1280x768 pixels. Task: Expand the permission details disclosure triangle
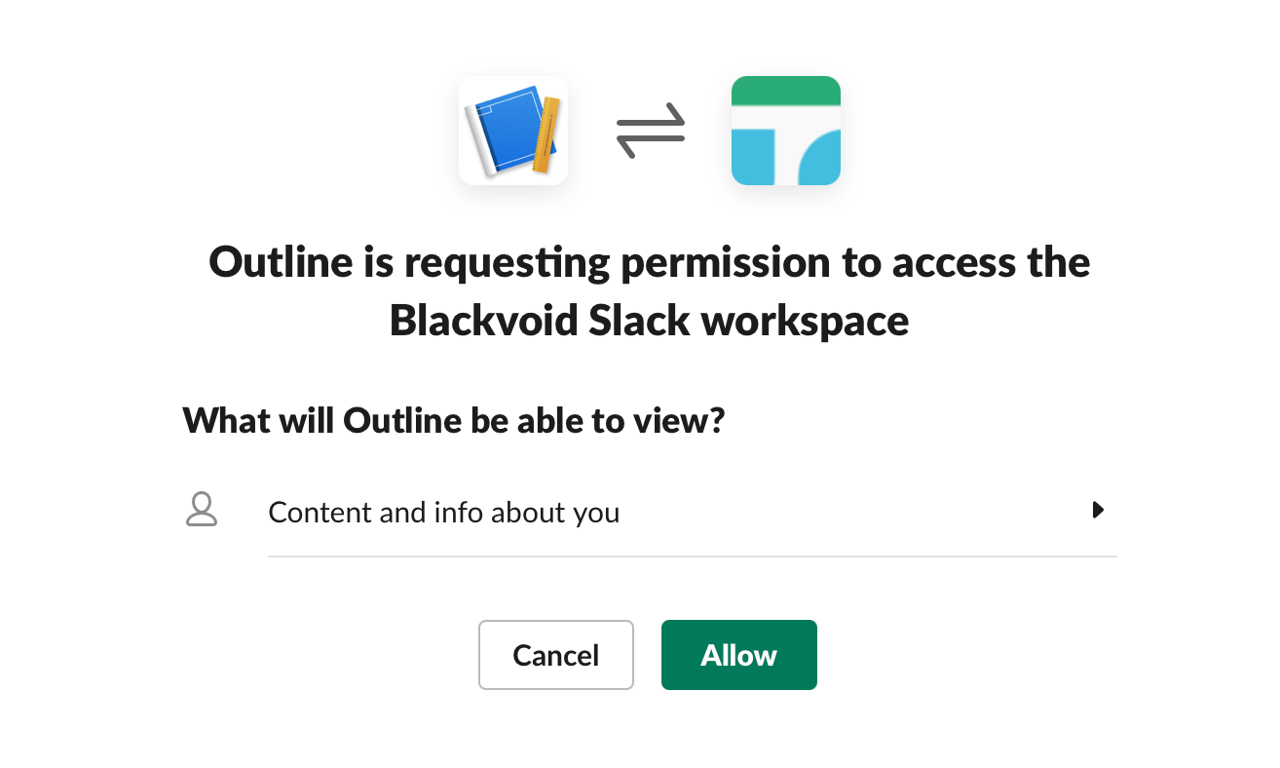pyautogui.click(x=1098, y=510)
